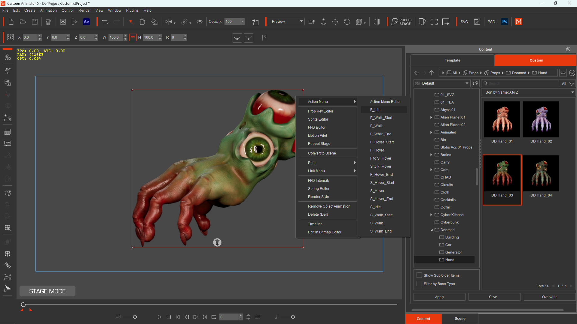The width and height of the screenshot is (577, 324).
Task: Open the Preview mode dropdown
Action: pos(287,22)
